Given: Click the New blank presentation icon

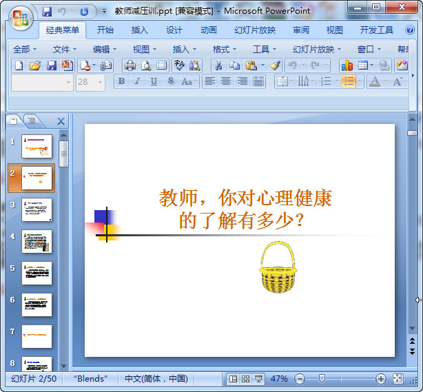Looking at the screenshot, I should pyautogui.click(x=19, y=65).
